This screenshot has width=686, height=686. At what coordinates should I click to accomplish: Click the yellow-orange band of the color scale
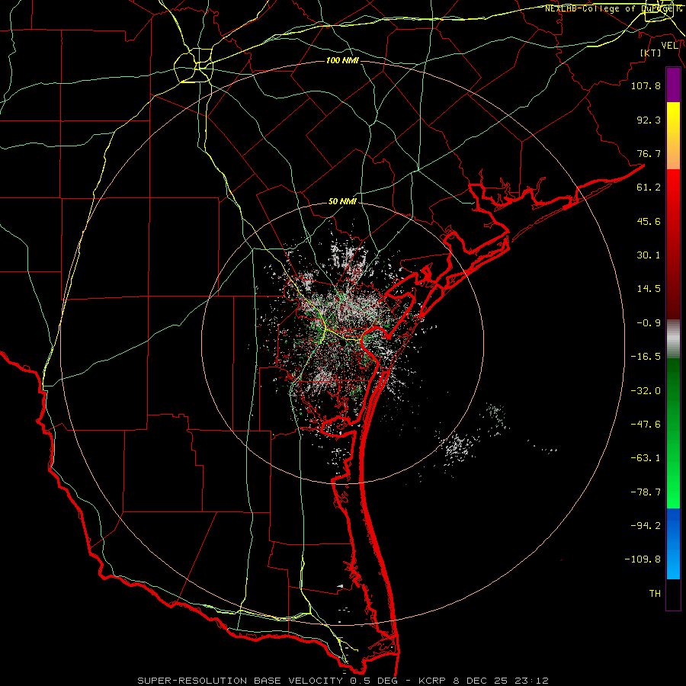point(673,136)
